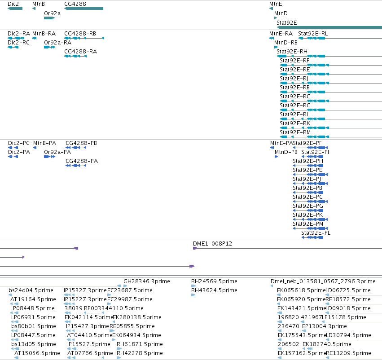The height and width of the screenshot is (360, 382).
Task: Select the Stat92E-PF protein label
Action: click(307, 143)
